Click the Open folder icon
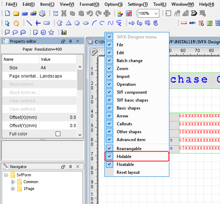 click(16, 13)
